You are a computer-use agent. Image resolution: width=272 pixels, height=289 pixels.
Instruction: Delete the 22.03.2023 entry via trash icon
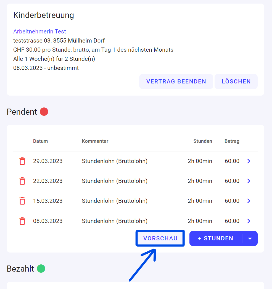[22, 181]
